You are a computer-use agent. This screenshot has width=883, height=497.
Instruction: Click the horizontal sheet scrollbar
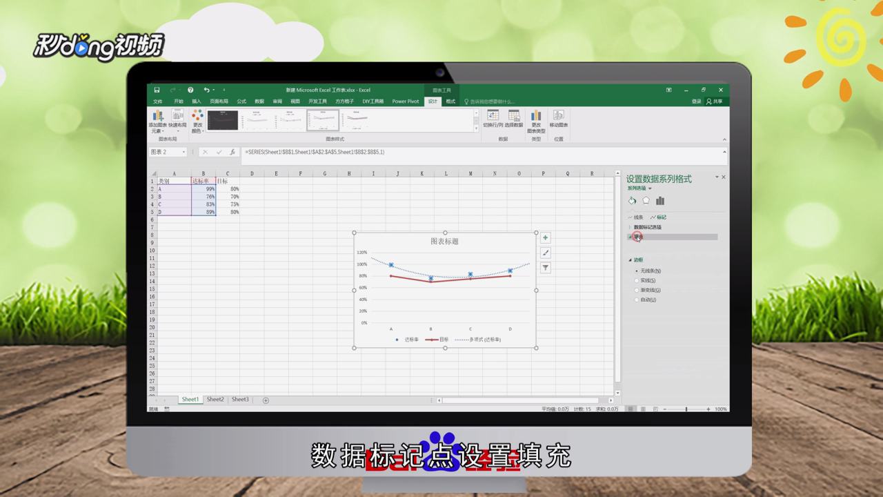tap(521, 400)
